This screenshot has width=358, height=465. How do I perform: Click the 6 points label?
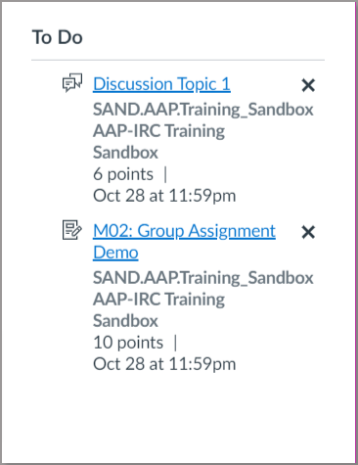click(x=123, y=174)
